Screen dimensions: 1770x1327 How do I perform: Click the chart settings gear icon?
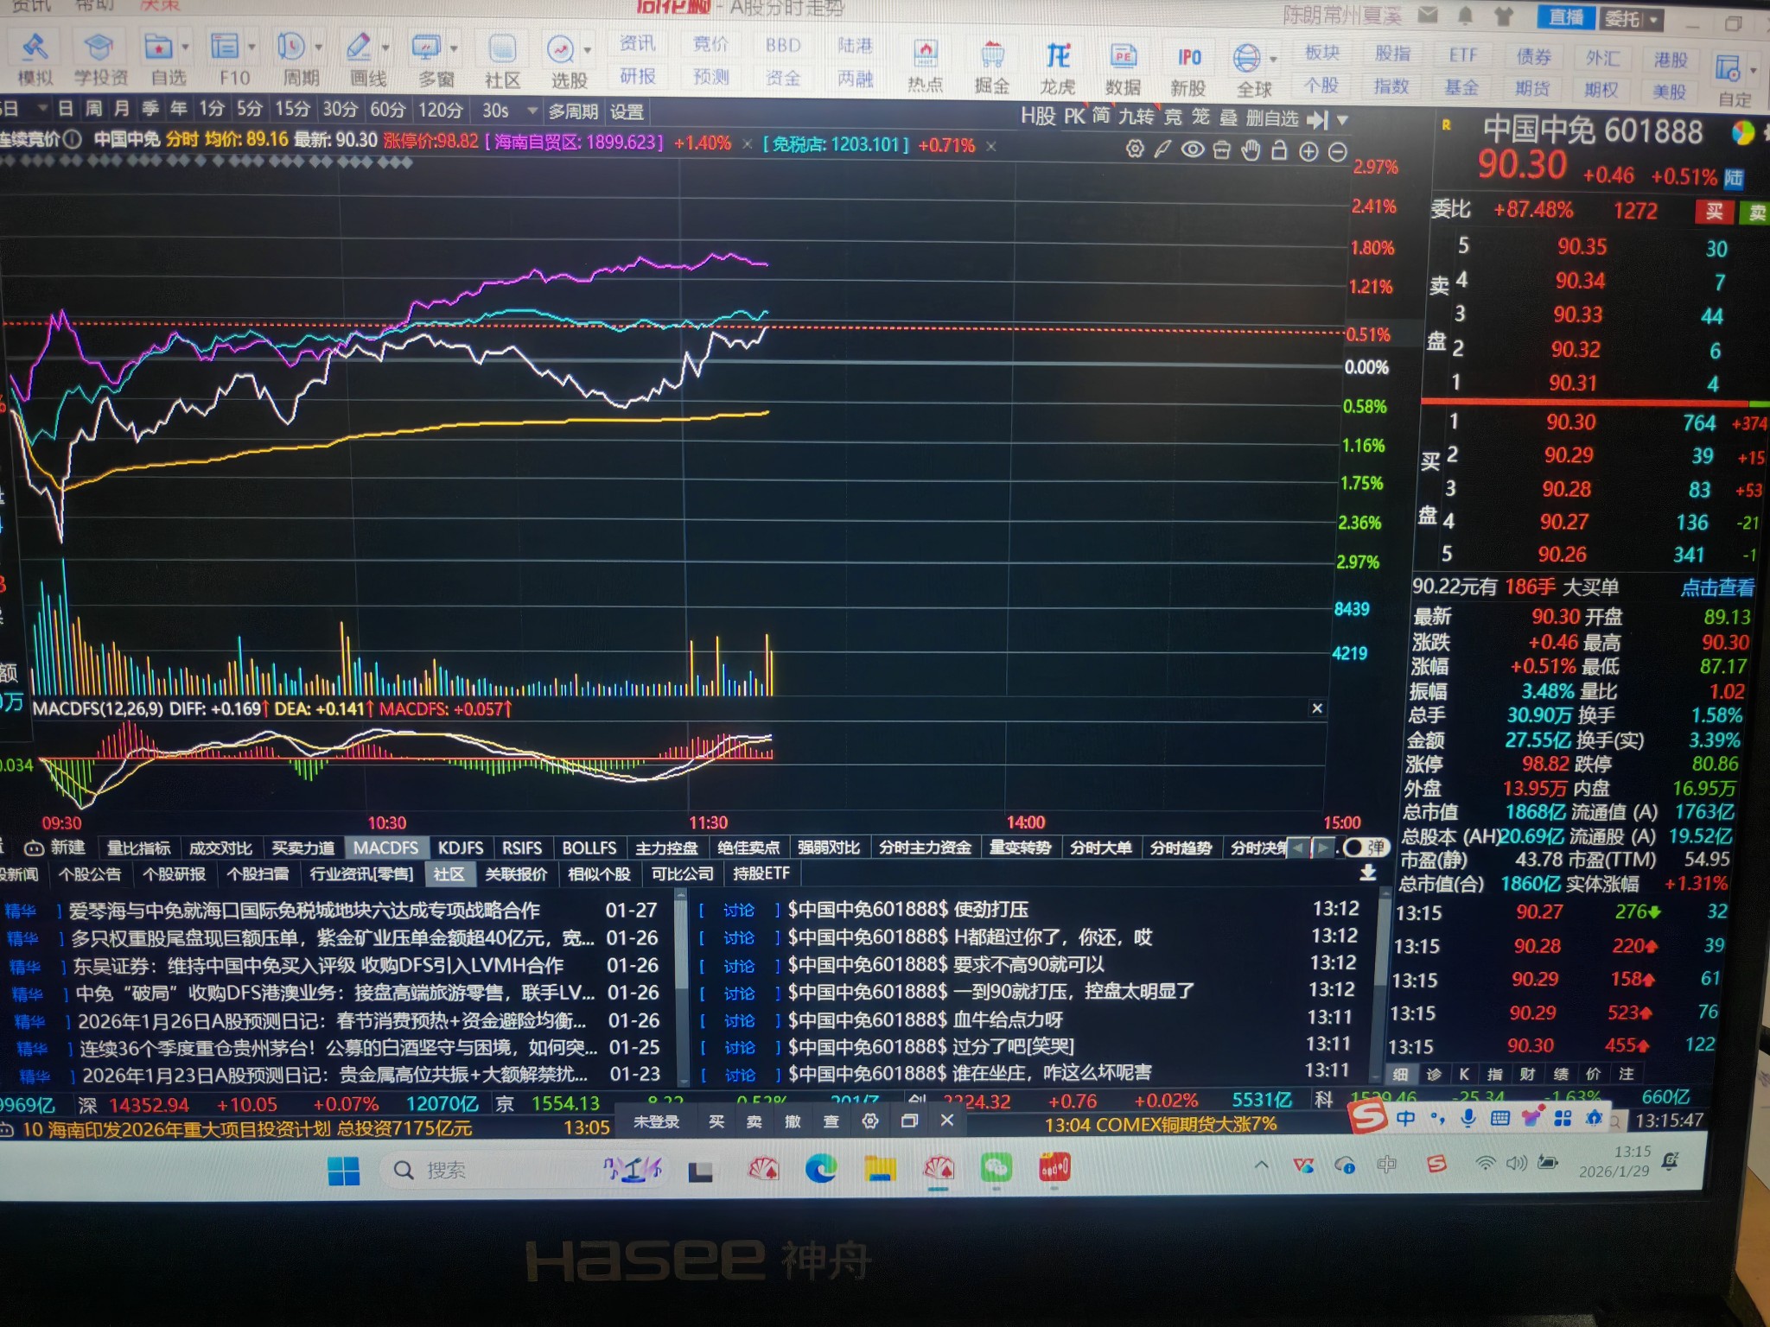pos(1135,149)
